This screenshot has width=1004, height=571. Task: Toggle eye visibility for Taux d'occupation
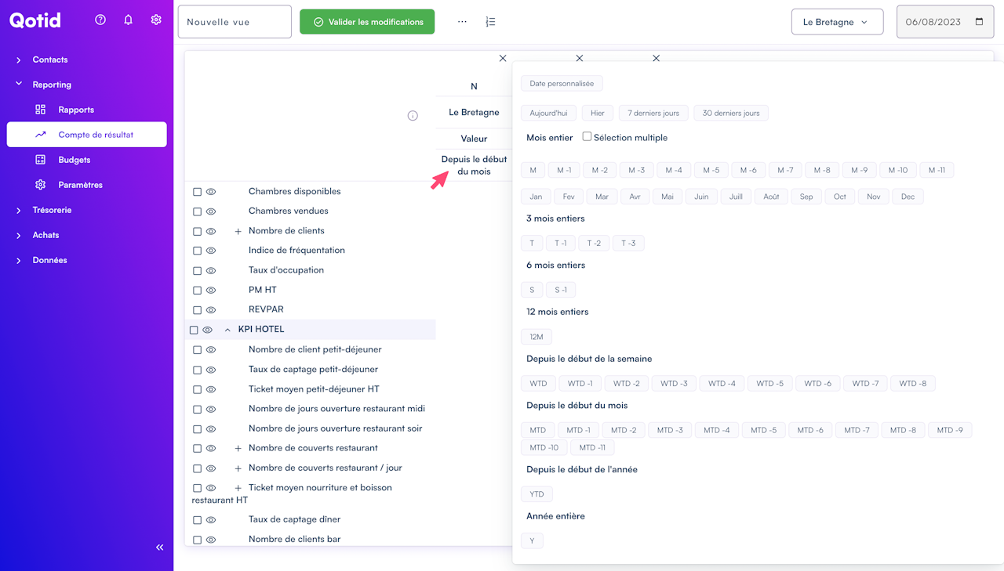pyautogui.click(x=211, y=270)
